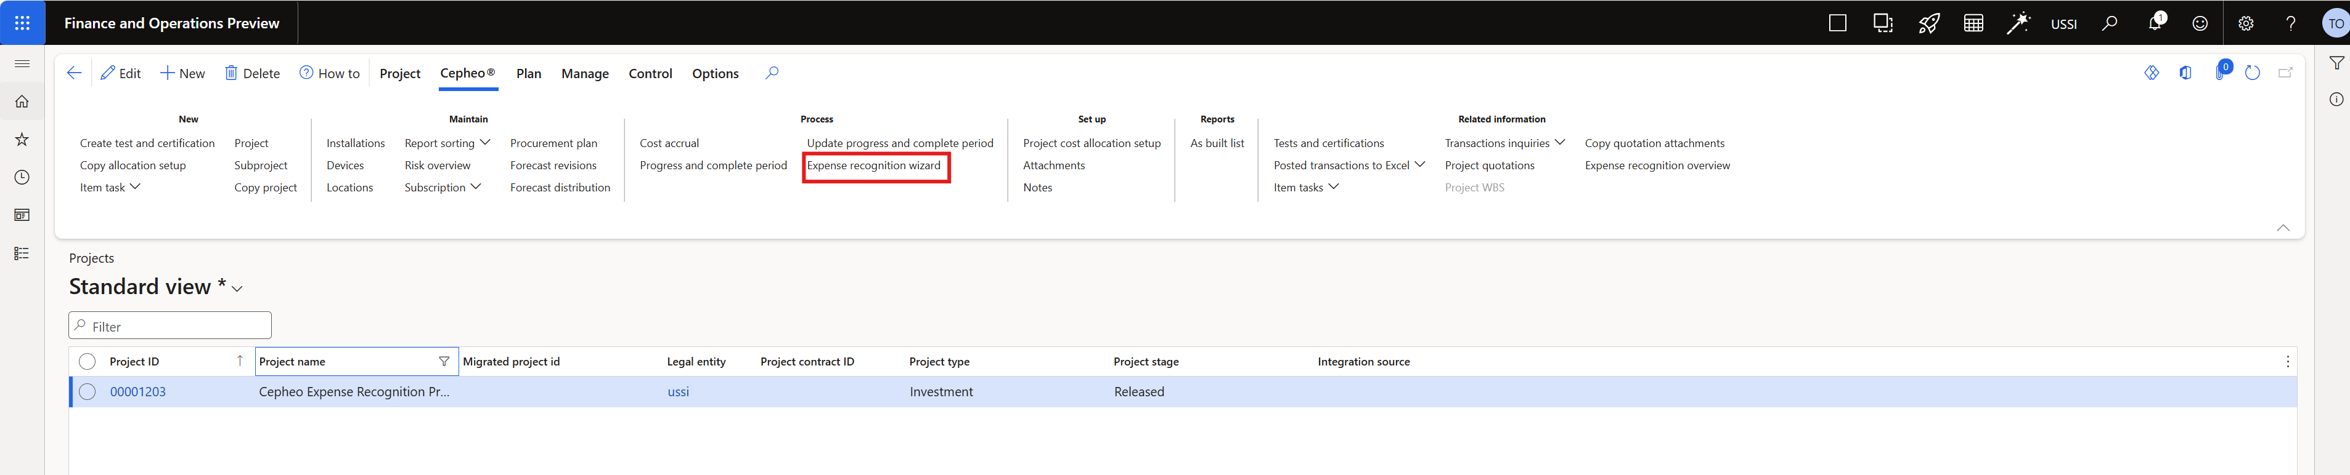Click the refresh icon in action pane

2253,73
